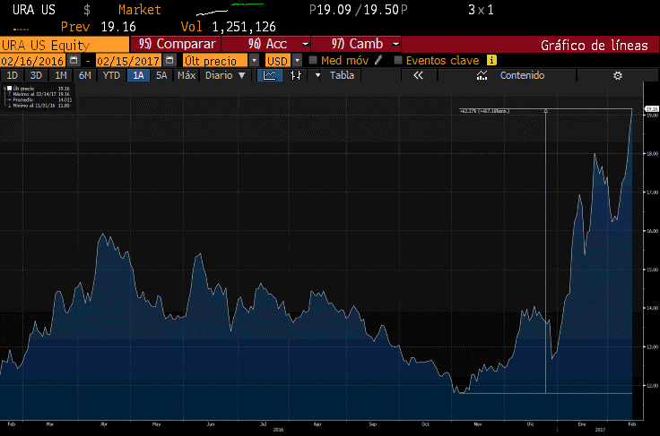Click the Market label in header
The image size is (660, 436).
140,10
